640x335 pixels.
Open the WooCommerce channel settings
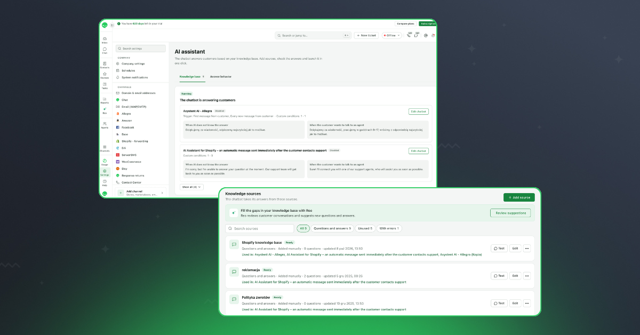[x=131, y=162]
